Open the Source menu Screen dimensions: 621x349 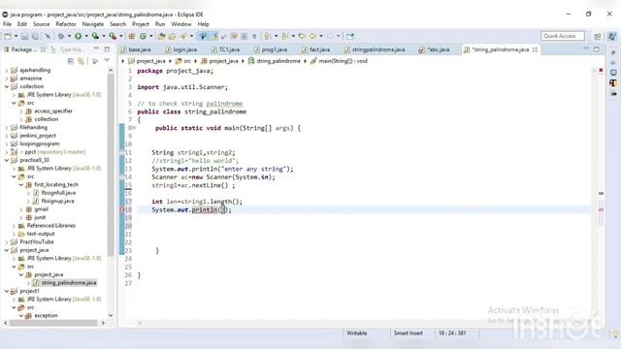(x=41, y=24)
